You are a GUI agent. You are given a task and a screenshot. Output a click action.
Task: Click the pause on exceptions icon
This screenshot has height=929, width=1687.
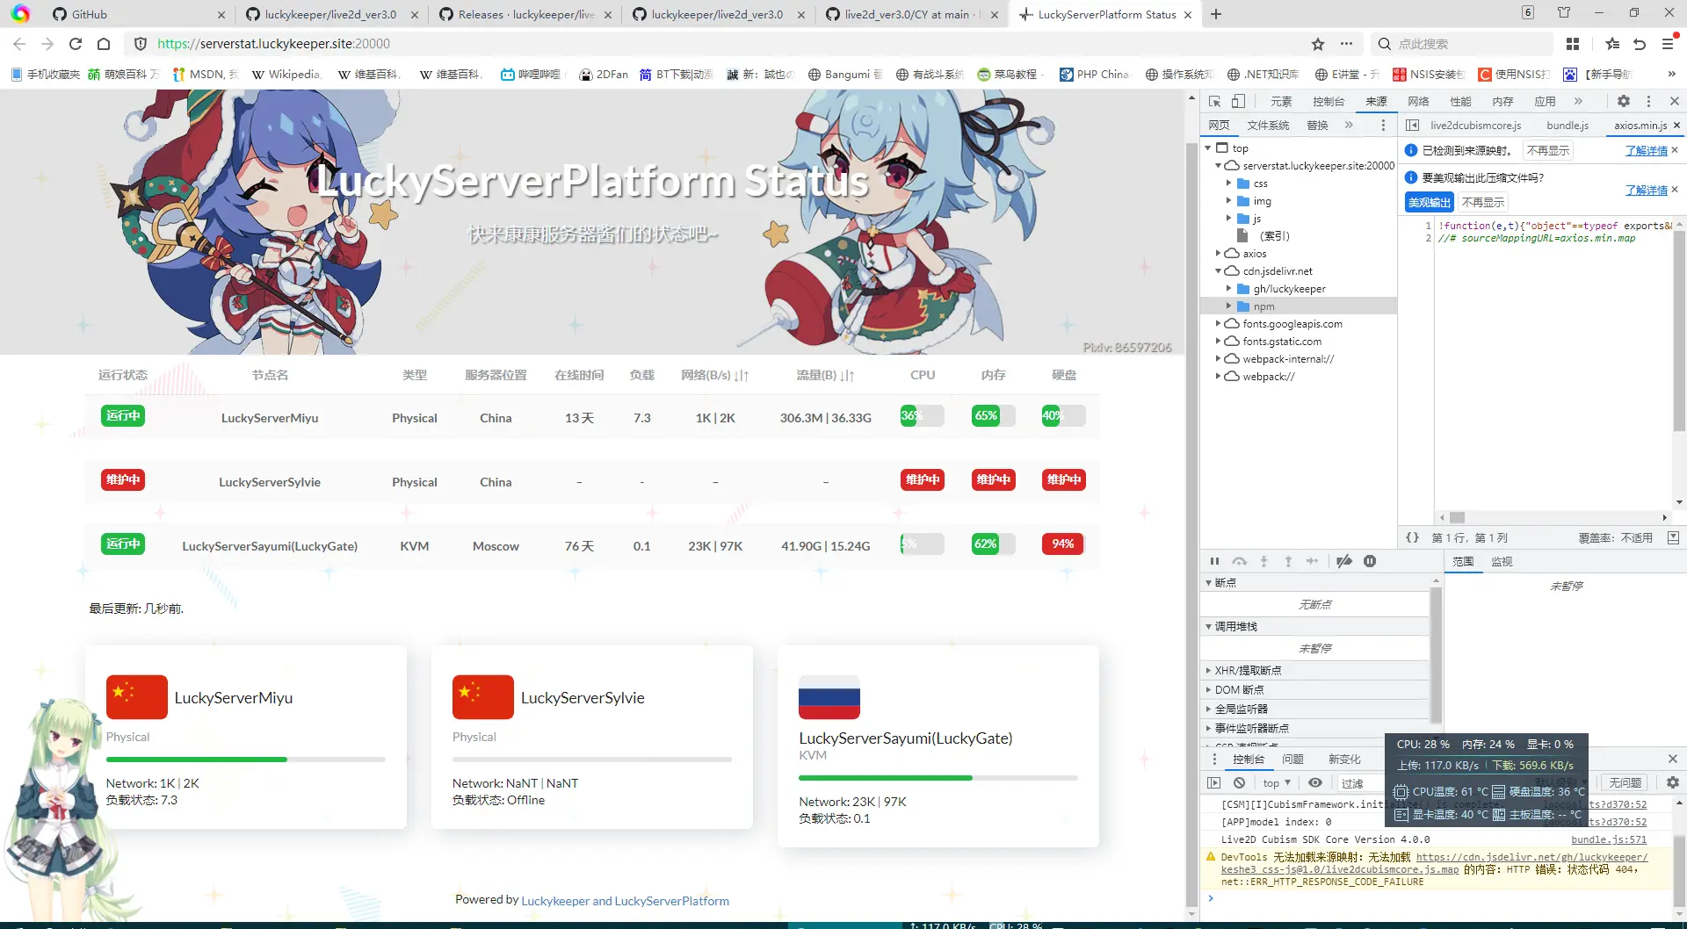(x=1370, y=560)
